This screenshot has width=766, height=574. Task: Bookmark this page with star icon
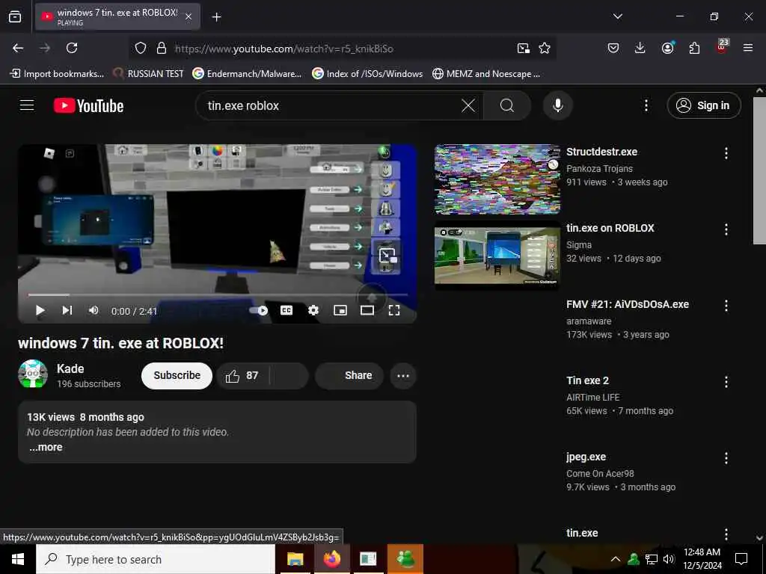pyautogui.click(x=545, y=48)
